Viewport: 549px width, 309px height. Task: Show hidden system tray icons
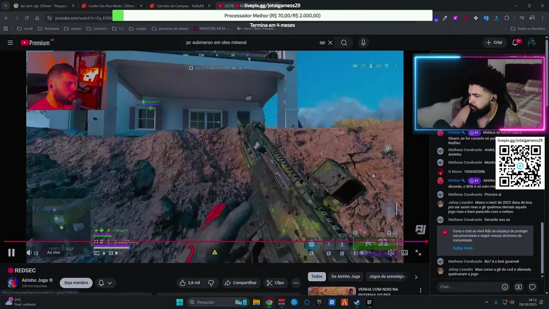(486, 302)
